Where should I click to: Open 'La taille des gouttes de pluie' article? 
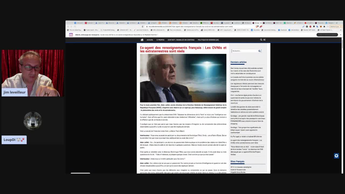(x=247, y=109)
